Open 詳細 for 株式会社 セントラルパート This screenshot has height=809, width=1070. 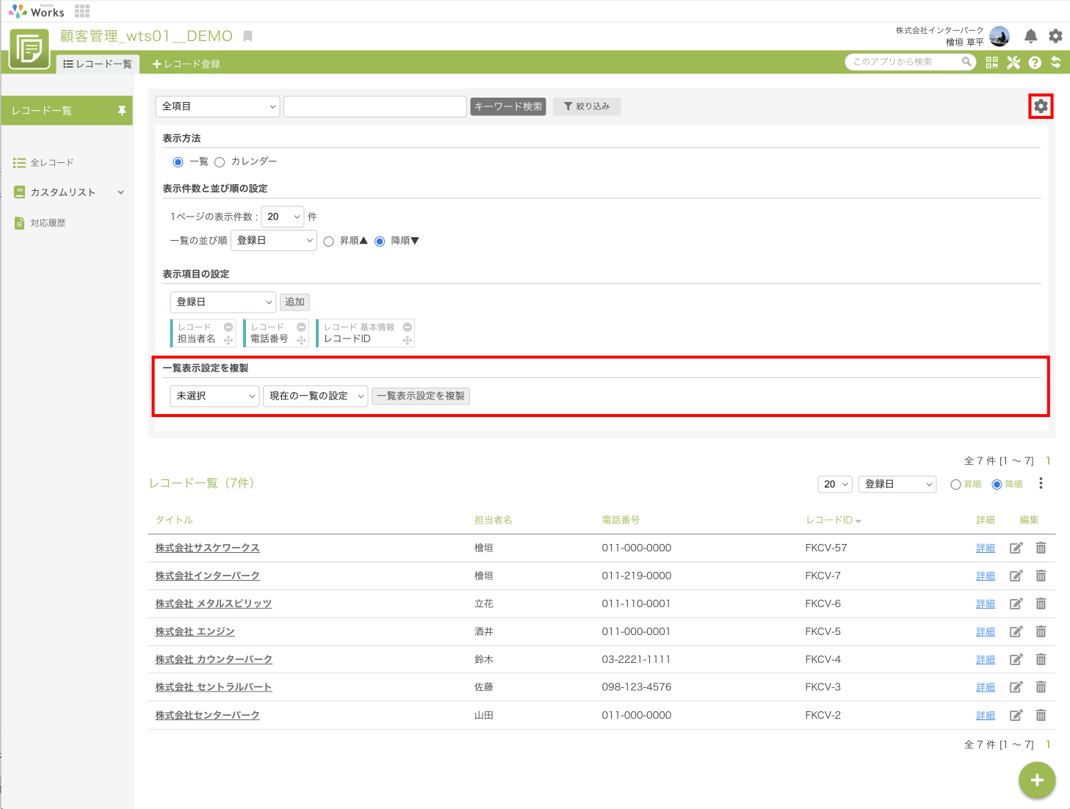click(986, 687)
